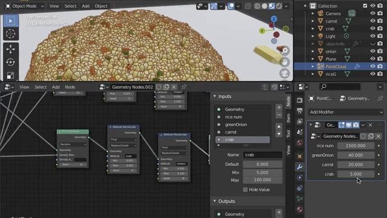Viewport: 387px width, 218px height.
Task: Collapse the Outputs panel
Action: tap(215, 201)
